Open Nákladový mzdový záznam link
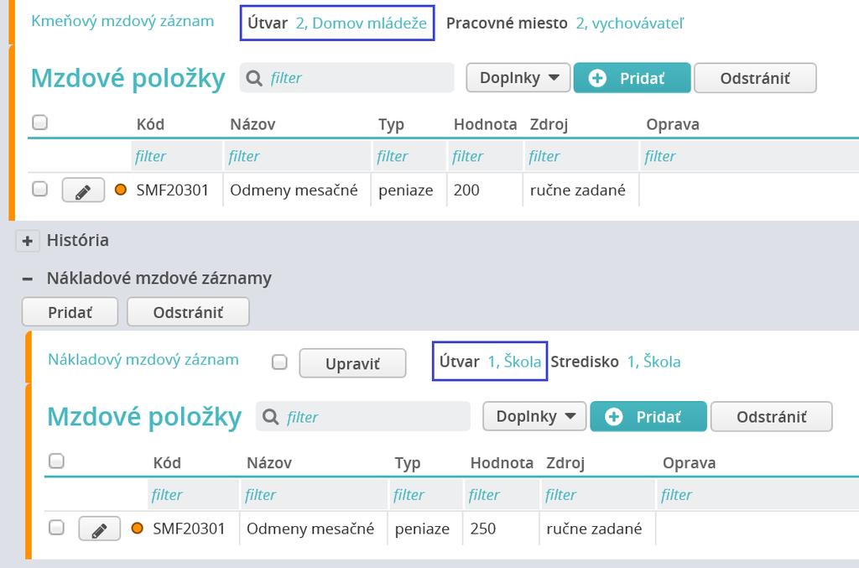Screen dimensions: 859x568 [143, 359]
